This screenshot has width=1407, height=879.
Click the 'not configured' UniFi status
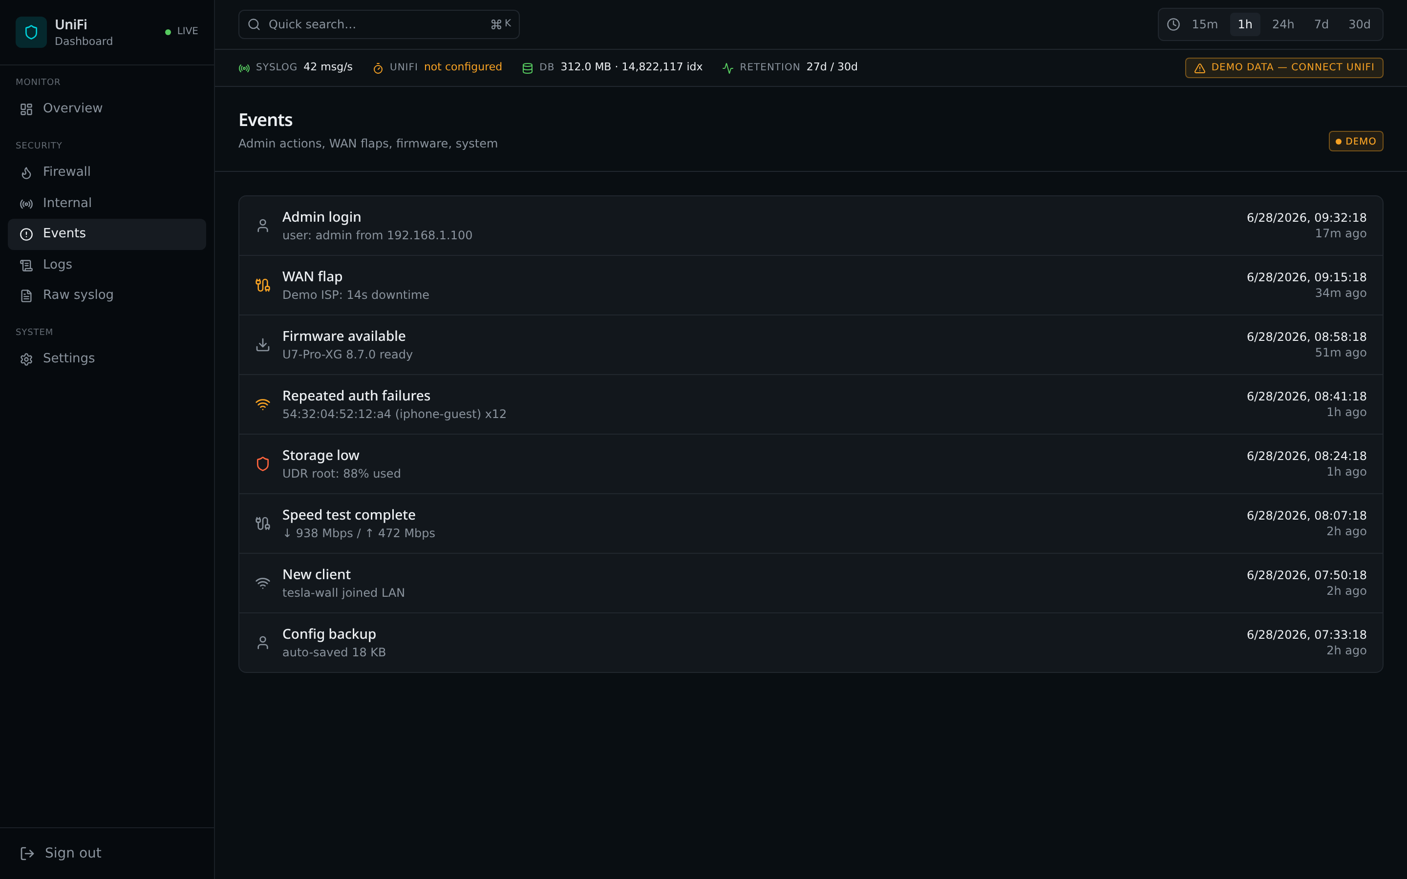(463, 67)
